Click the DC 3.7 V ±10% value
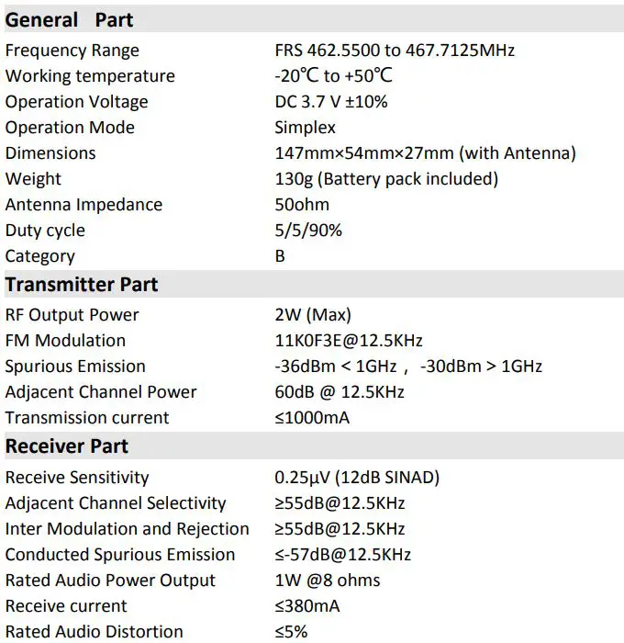624x643 pixels. tap(330, 102)
